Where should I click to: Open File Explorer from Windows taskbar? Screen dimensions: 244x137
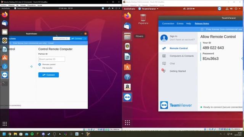click(15, 134)
